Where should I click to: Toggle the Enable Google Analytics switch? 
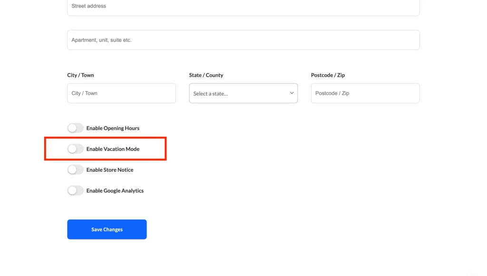[76, 190]
